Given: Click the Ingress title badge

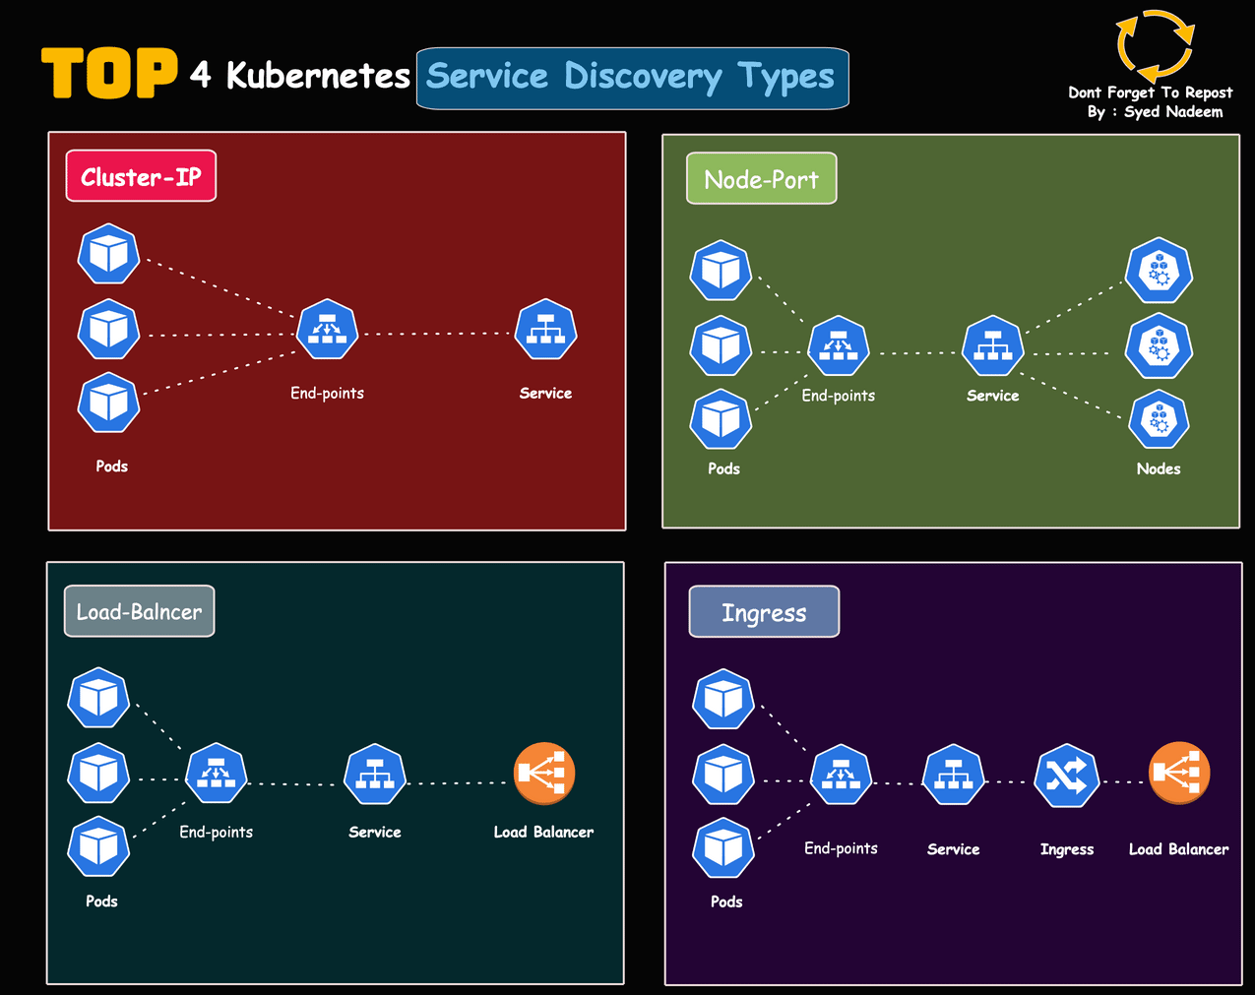Looking at the screenshot, I should tap(764, 611).
